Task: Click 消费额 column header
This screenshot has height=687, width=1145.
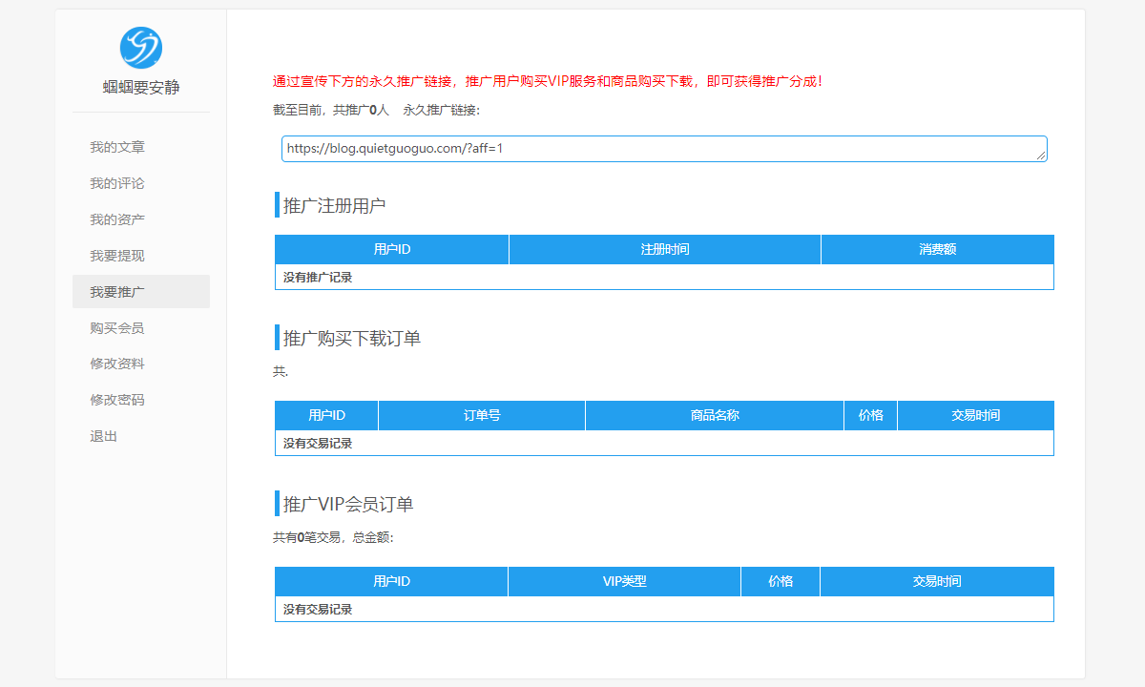Action: [x=937, y=250]
